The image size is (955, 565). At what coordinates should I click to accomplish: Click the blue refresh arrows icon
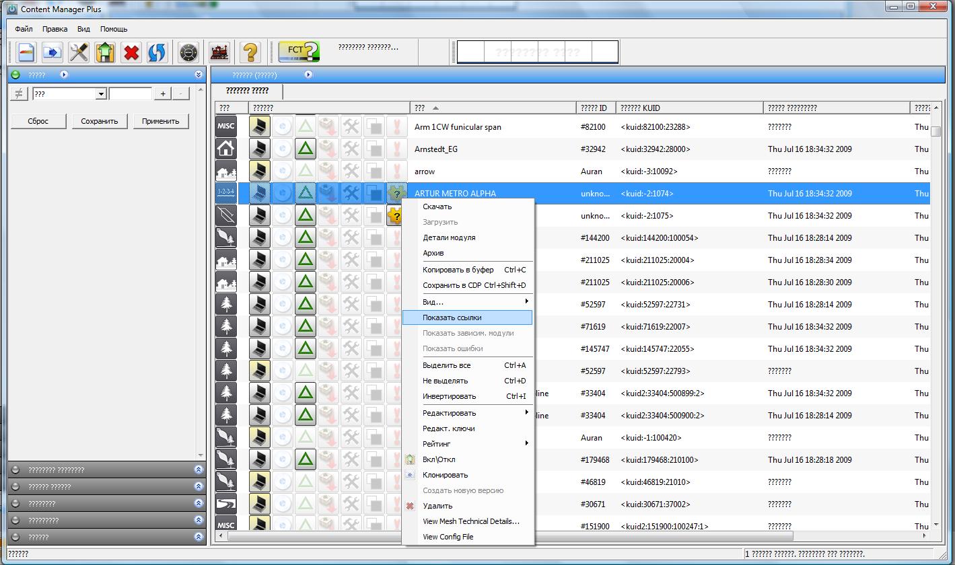157,52
